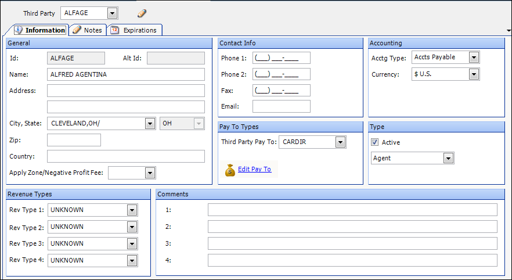Click the Information tab info icon
The width and height of the screenshot is (512, 280).
pyautogui.click(x=18, y=30)
